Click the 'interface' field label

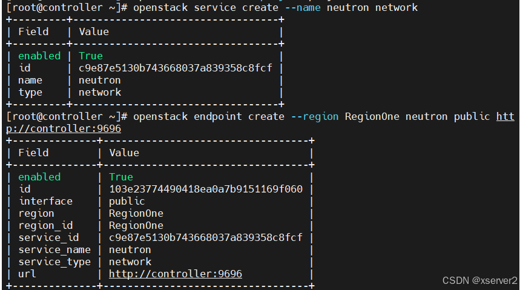45,201
